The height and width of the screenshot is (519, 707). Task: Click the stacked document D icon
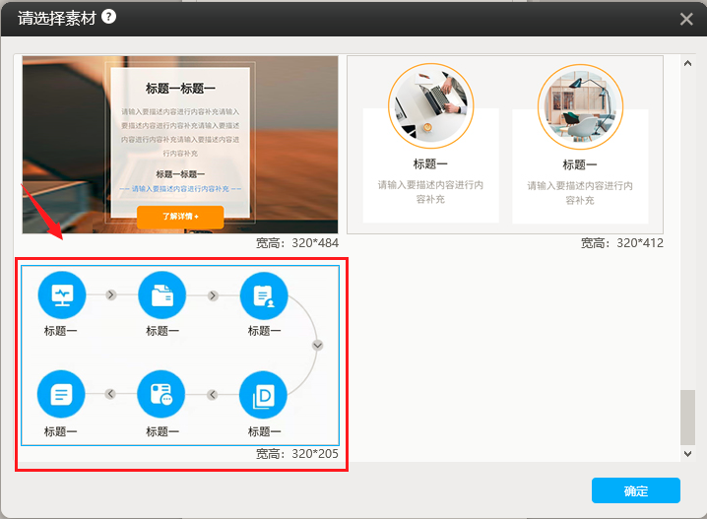pos(264,395)
